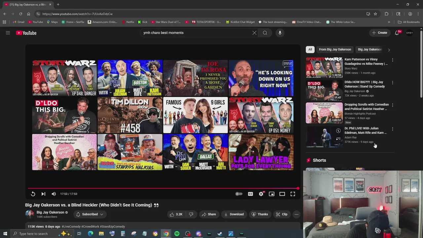Open more actions ellipsis under video
The width and height of the screenshot is (423, 238).
[x=296, y=214]
